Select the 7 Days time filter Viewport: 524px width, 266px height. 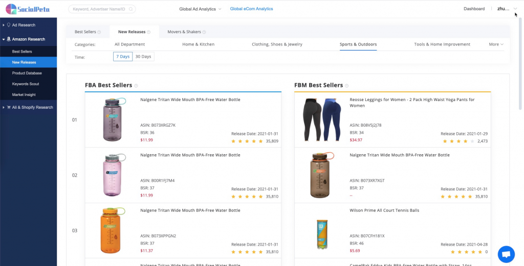[123, 57]
